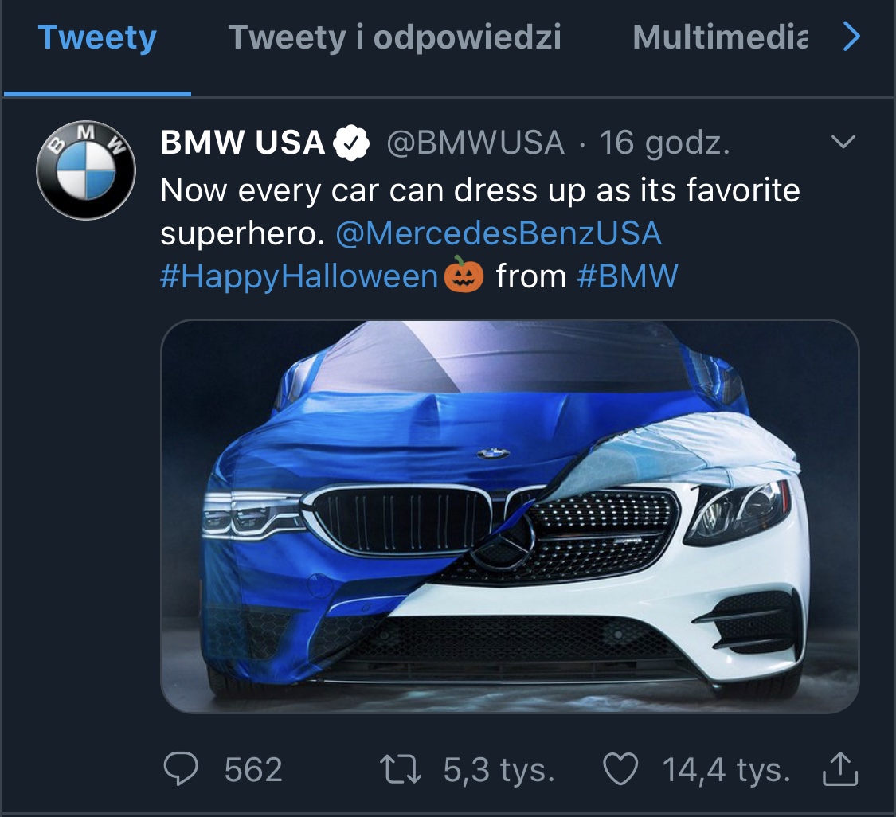Screen dimensions: 896x817
Task: Open the share icon on the tweet
Action: pos(839,768)
